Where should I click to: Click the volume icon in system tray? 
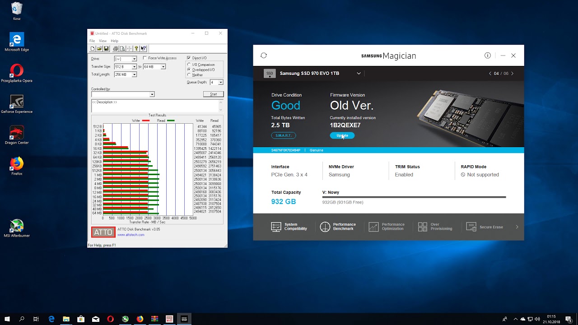coord(537,319)
